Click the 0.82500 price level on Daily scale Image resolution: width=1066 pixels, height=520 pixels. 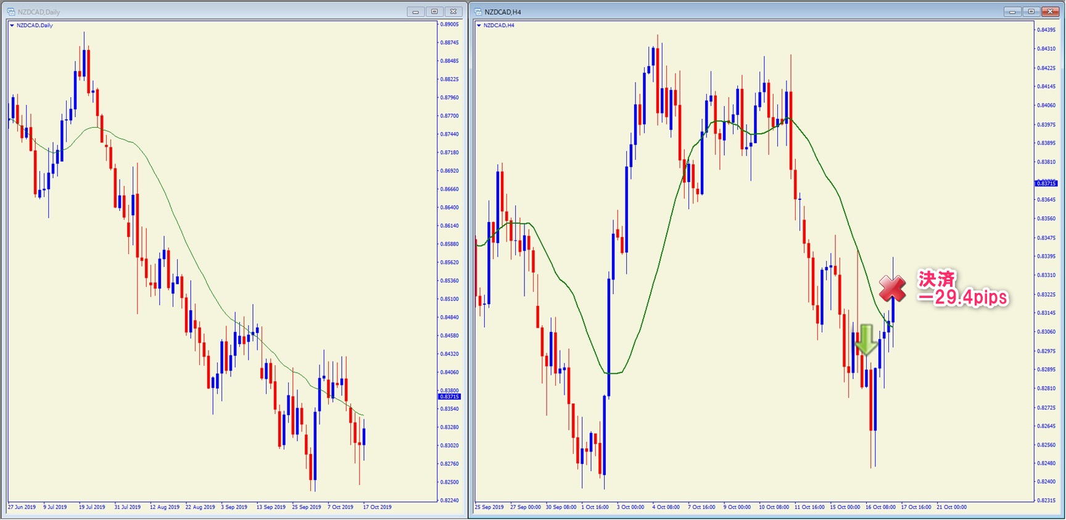point(449,482)
